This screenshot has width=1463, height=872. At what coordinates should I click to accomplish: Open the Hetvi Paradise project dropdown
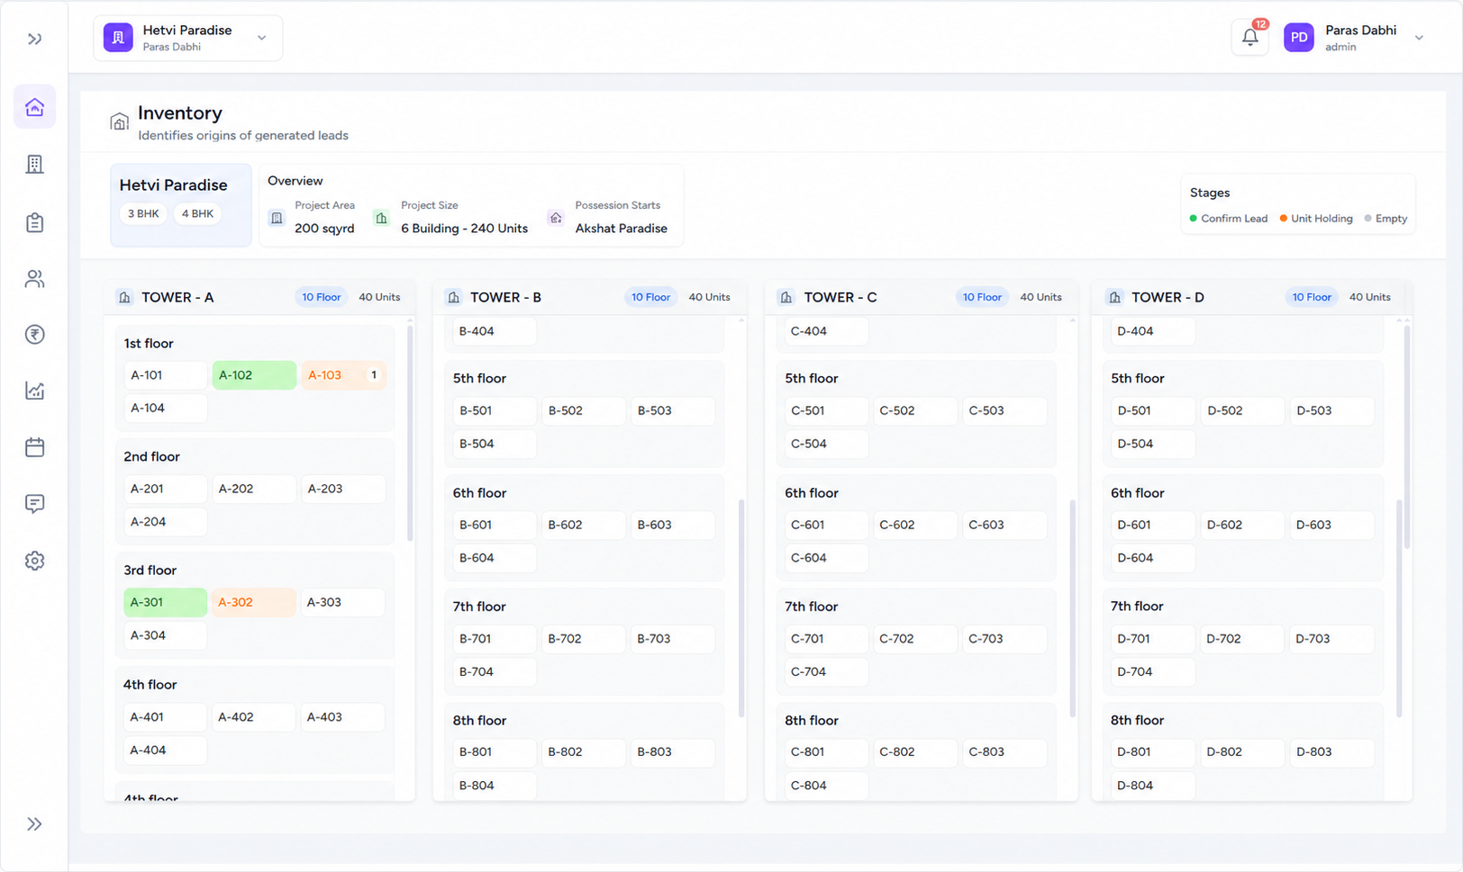pyautogui.click(x=187, y=38)
